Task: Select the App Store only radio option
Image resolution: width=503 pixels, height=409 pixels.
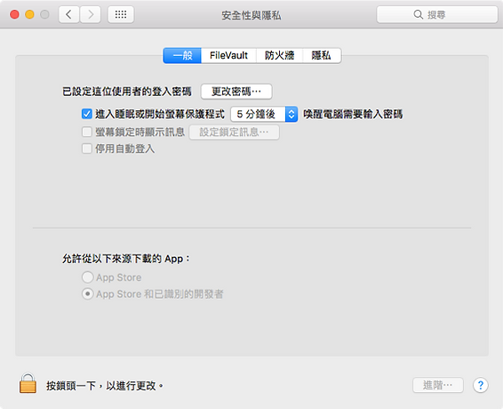Action: tap(88, 277)
